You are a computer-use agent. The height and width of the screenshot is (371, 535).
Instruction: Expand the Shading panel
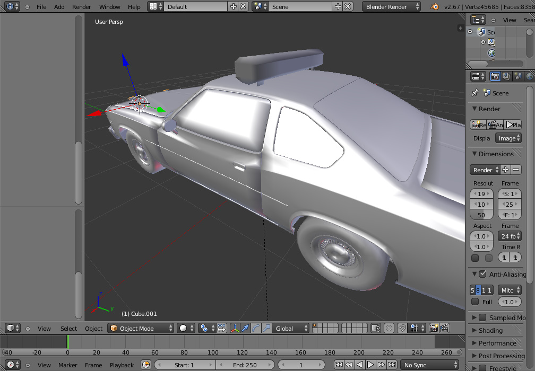[490, 330]
